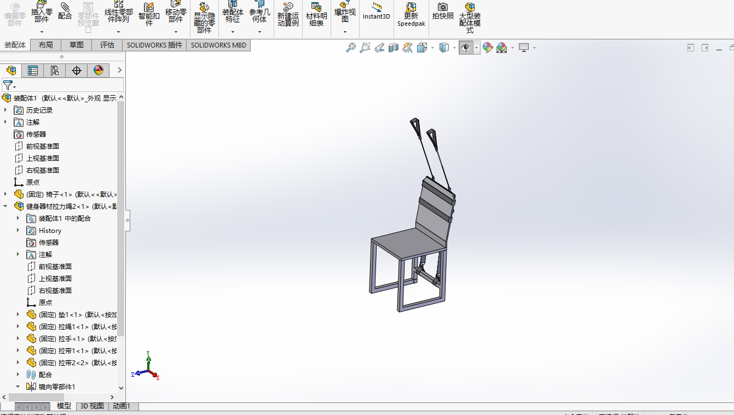Click the 配合 (Mate) tool
Image resolution: width=734 pixels, height=415 pixels.
pyautogui.click(x=65, y=11)
